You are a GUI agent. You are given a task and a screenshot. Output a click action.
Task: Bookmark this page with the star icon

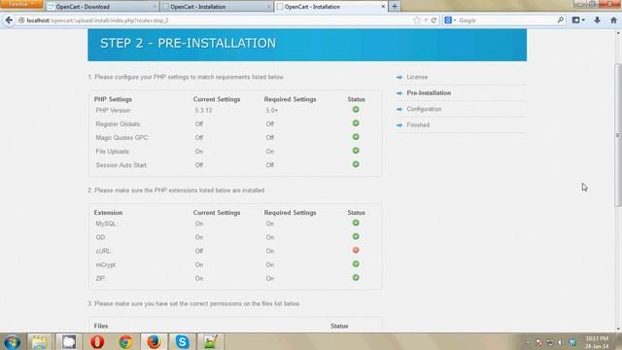tap(417, 20)
